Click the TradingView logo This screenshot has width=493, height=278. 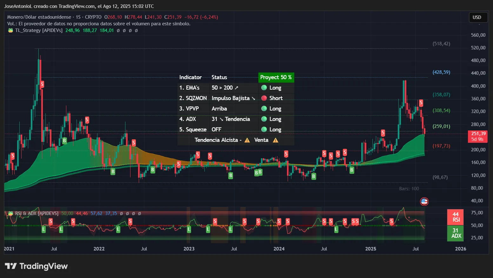tap(37, 266)
